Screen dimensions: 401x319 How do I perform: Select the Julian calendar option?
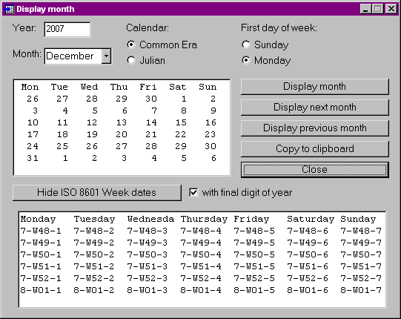point(131,60)
